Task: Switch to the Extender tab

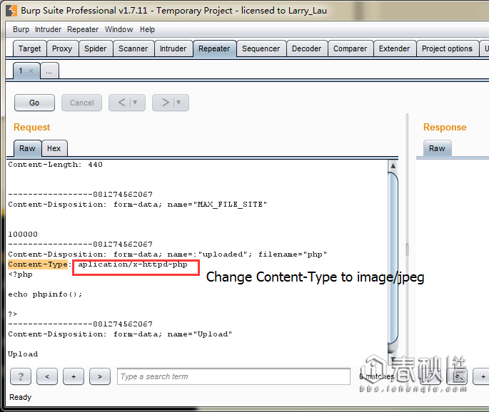Action: 395,48
